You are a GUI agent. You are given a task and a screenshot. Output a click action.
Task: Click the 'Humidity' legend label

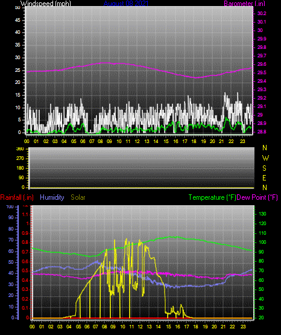[x=52, y=197]
